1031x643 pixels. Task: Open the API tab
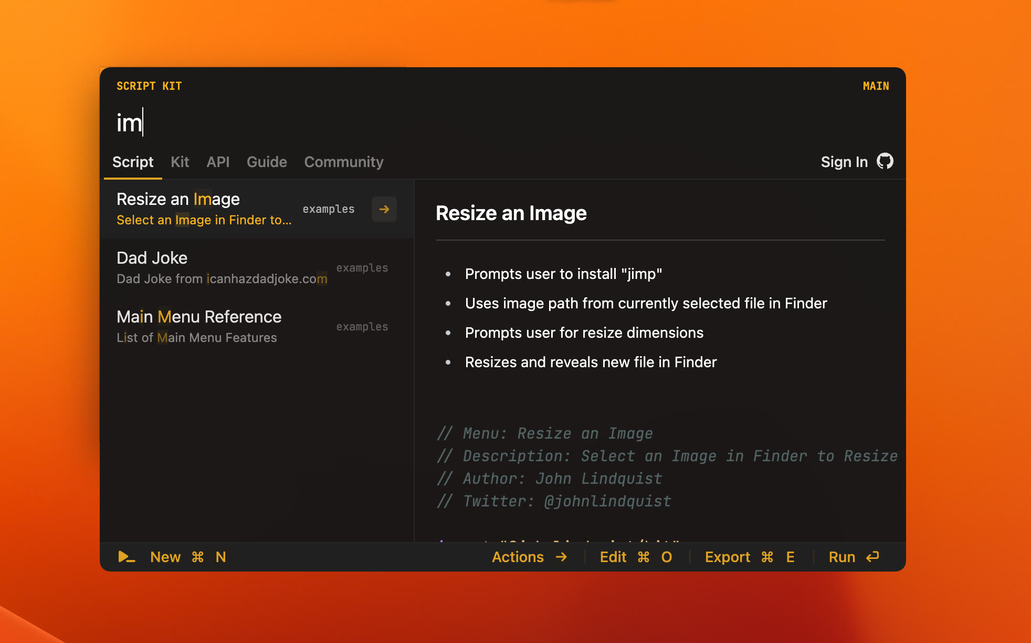(x=218, y=162)
